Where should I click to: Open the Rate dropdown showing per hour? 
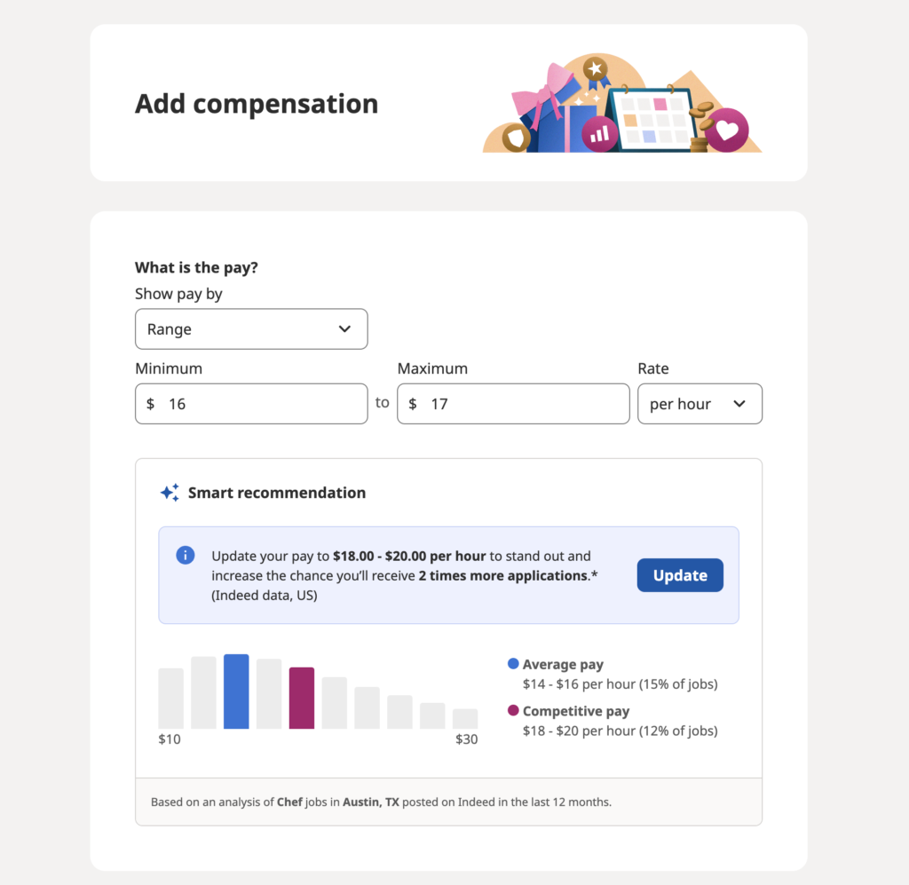pos(700,403)
